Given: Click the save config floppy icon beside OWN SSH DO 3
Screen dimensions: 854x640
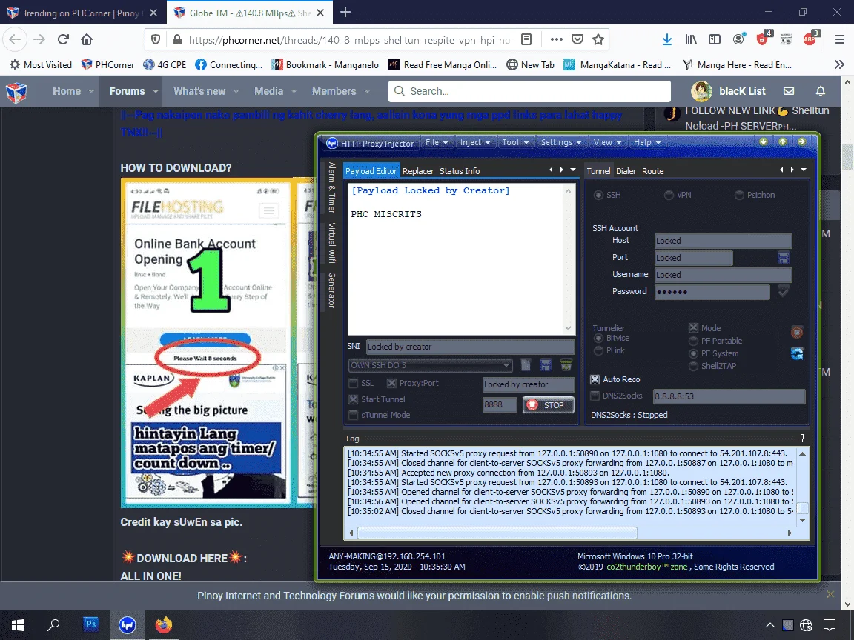Looking at the screenshot, I should coord(545,364).
